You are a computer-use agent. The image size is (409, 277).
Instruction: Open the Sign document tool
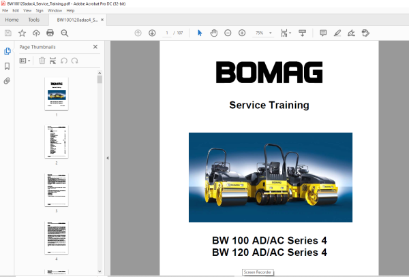pyautogui.click(x=351, y=33)
